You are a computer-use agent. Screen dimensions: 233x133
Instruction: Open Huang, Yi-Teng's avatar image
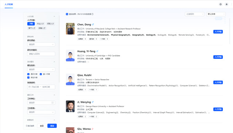70,56
